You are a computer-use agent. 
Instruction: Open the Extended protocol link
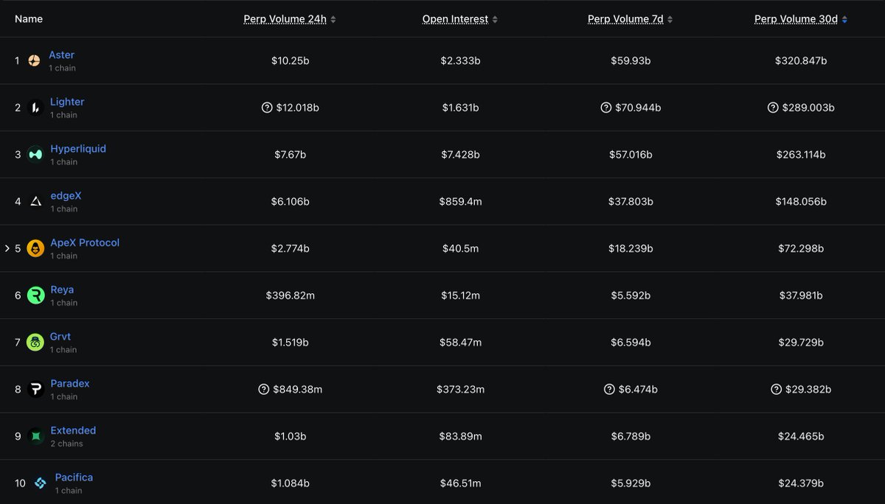[73, 430]
